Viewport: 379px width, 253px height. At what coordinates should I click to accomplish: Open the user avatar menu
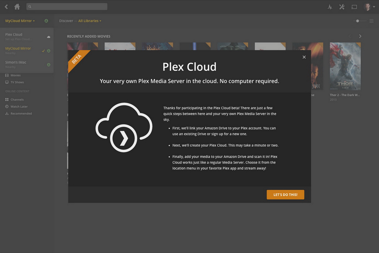click(x=369, y=7)
